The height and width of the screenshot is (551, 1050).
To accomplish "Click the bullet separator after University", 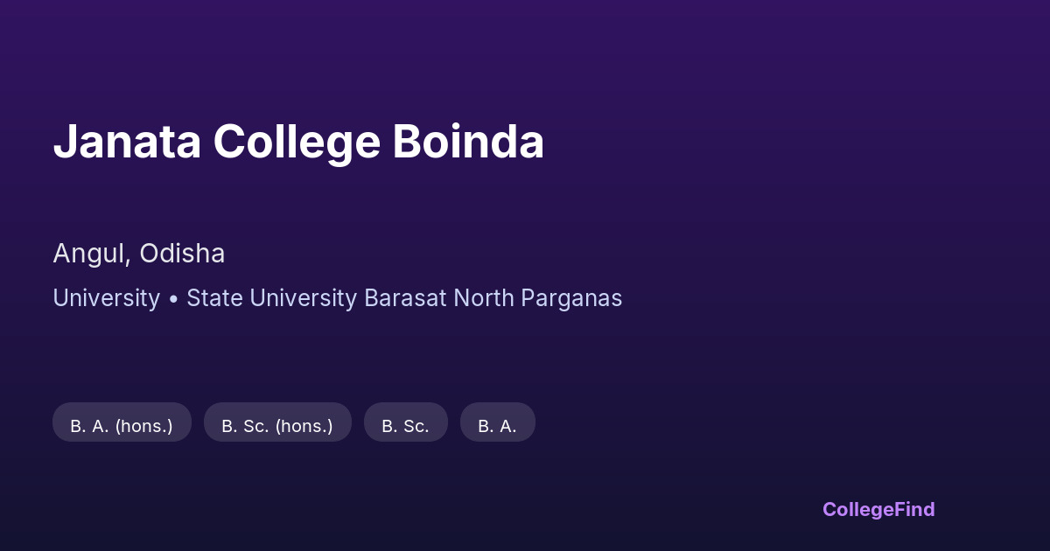I will [x=173, y=299].
